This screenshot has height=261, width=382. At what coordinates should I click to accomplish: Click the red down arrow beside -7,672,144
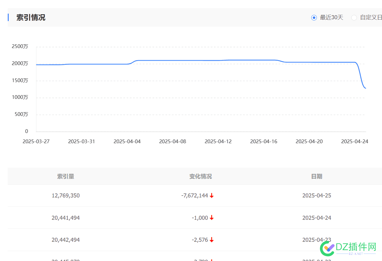[212, 196]
